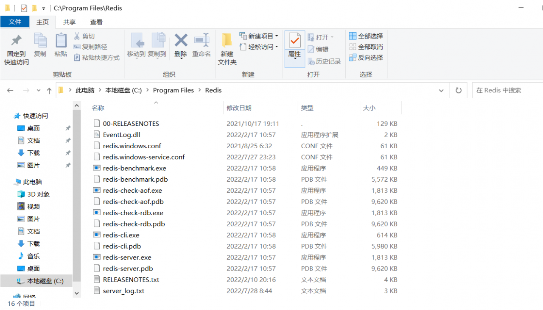Switch to the Share (共享) tab

click(70, 22)
